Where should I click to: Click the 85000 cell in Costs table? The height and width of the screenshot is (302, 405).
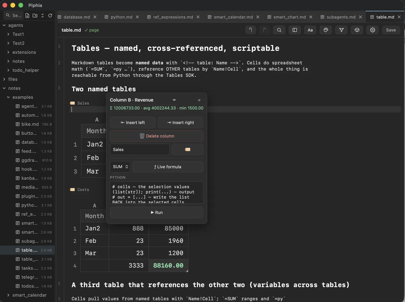[x=168, y=228]
